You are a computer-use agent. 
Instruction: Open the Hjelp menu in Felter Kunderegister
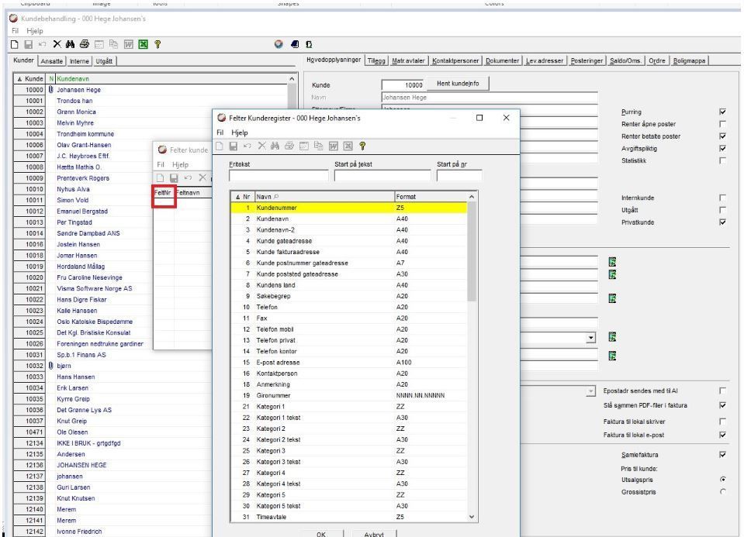(x=240, y=133)
